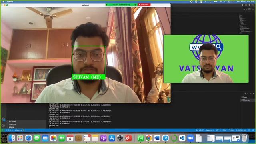Image resolution: width=256 pixels, height=144 pixels.
Task: Open the python menu in menu bar
Action: tap(10, 2)
